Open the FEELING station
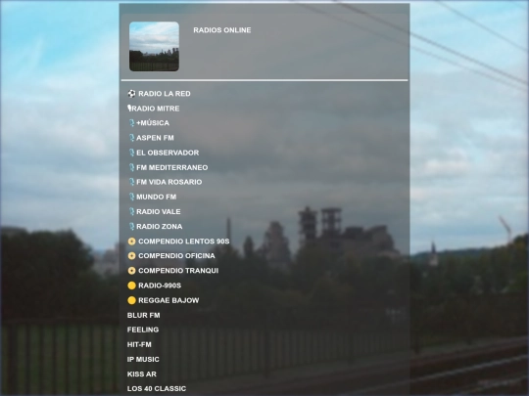The height and width of the screenshot is (396, 529). [143, 330]
